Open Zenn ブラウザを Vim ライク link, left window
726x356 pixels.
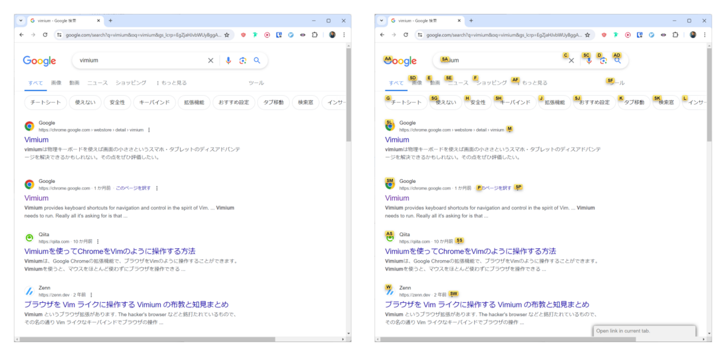[126, 305]
